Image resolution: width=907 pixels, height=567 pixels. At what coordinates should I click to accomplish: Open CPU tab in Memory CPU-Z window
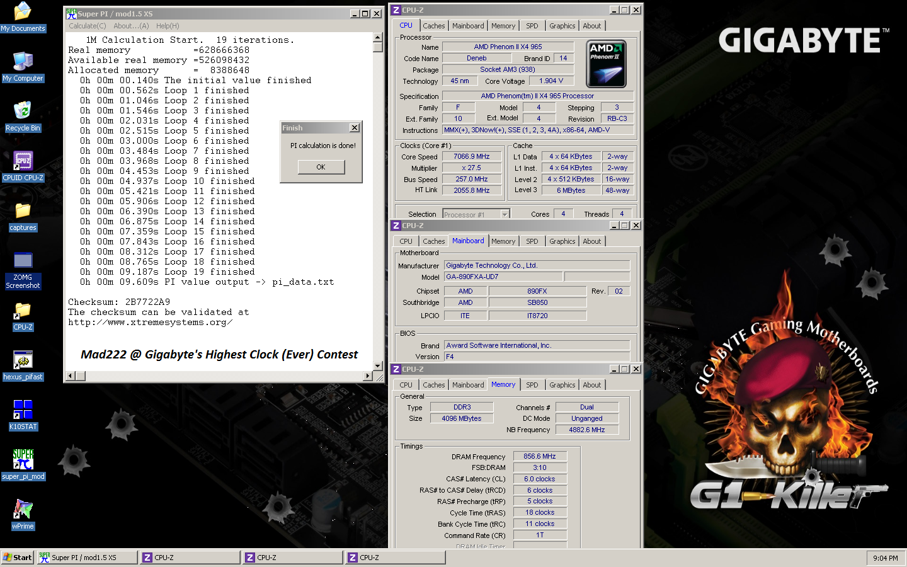pyautogui.click(x=406, y=385)
